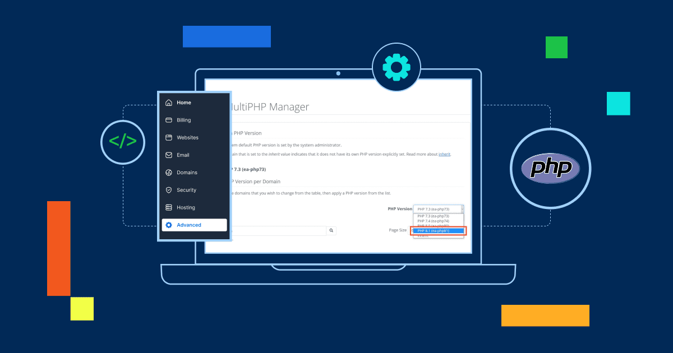Click the Hosting server stack icon

[x=169, y=207]
